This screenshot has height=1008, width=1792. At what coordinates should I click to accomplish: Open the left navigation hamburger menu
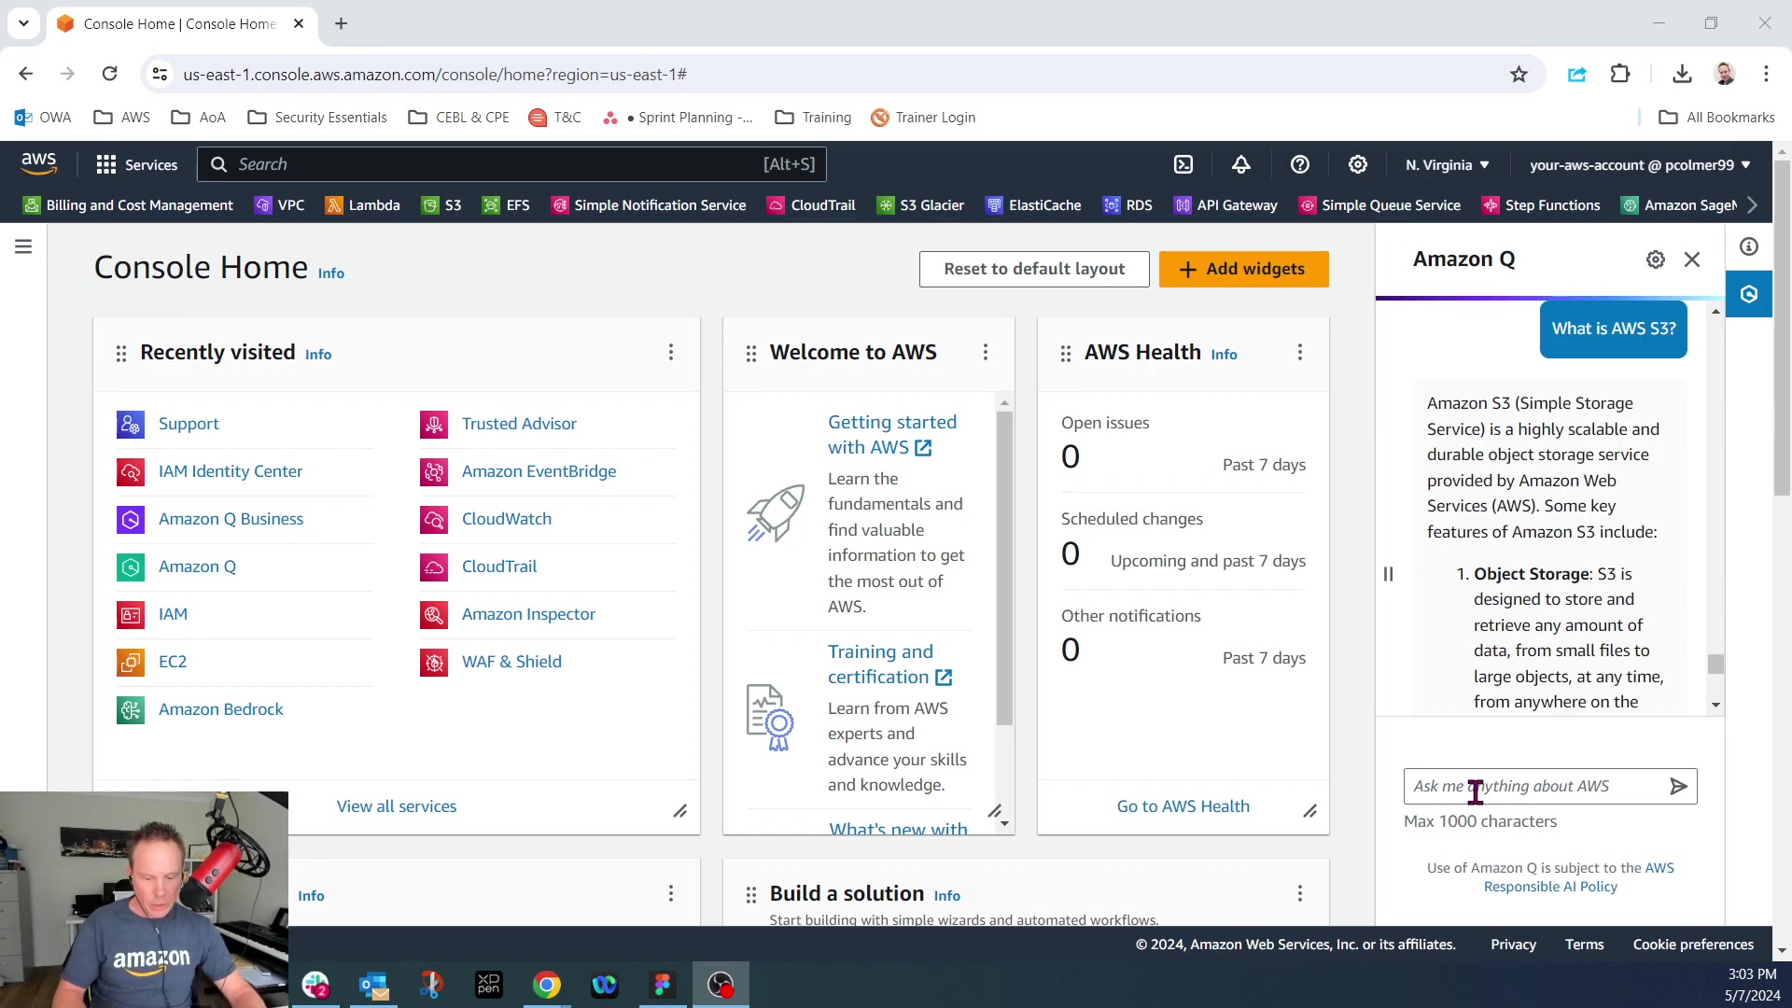tap(23, 246)
